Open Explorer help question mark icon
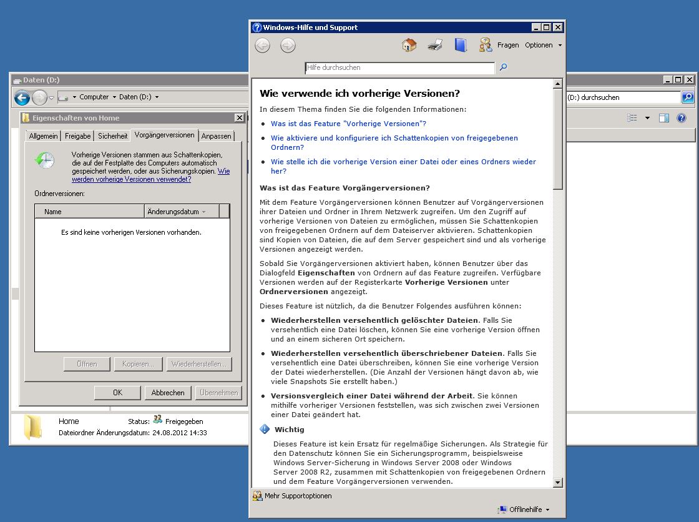 click(681, 118)
